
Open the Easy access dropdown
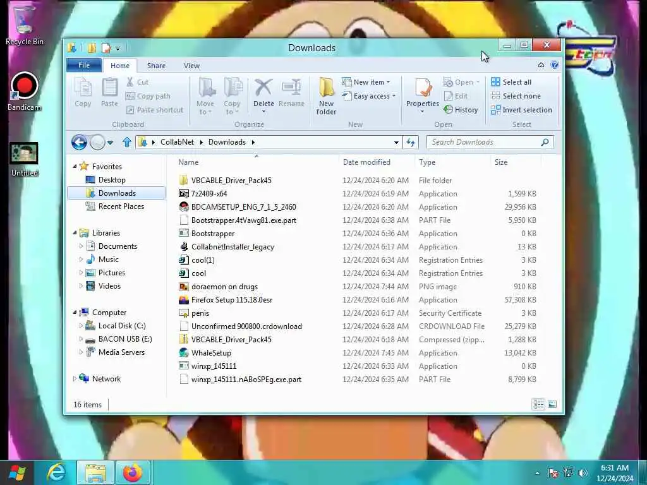pos(368,96)
